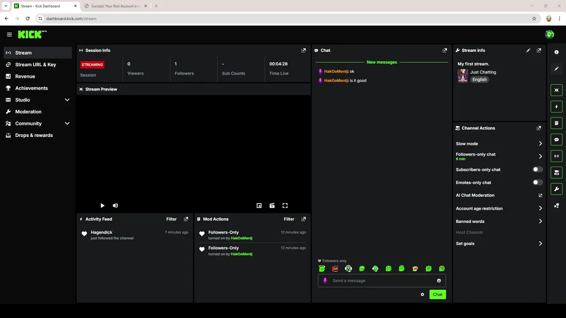Play the stream preview

[x=102, y=205]
